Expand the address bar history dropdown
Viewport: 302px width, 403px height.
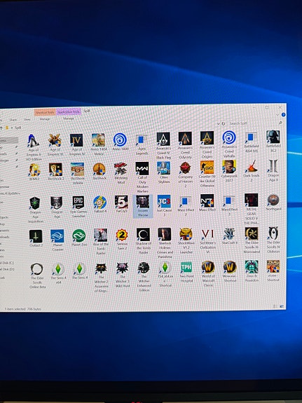[x=218, y=123]
